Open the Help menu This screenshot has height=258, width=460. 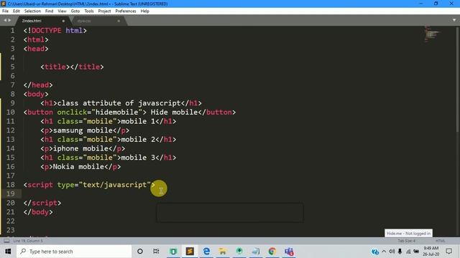[x=144, y=11]
